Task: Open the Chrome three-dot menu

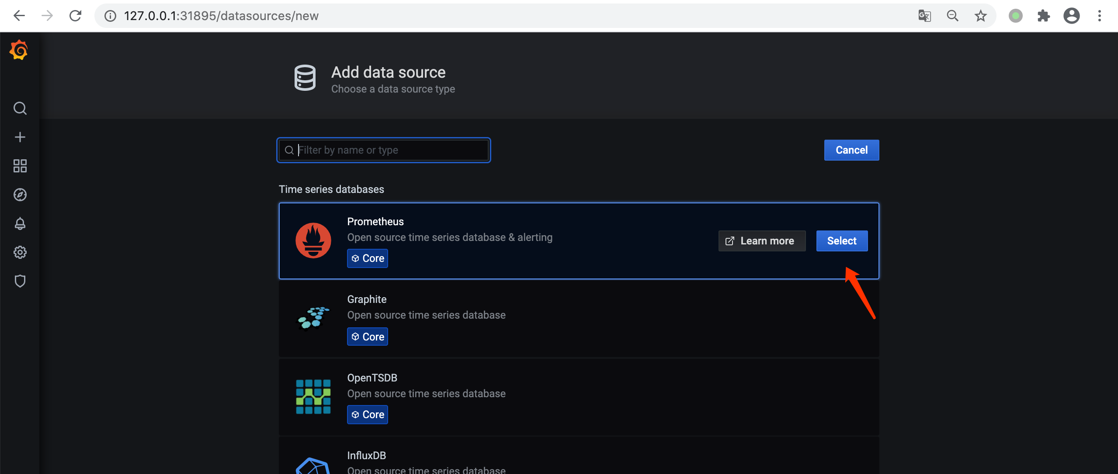Action: pos(1099,16)
